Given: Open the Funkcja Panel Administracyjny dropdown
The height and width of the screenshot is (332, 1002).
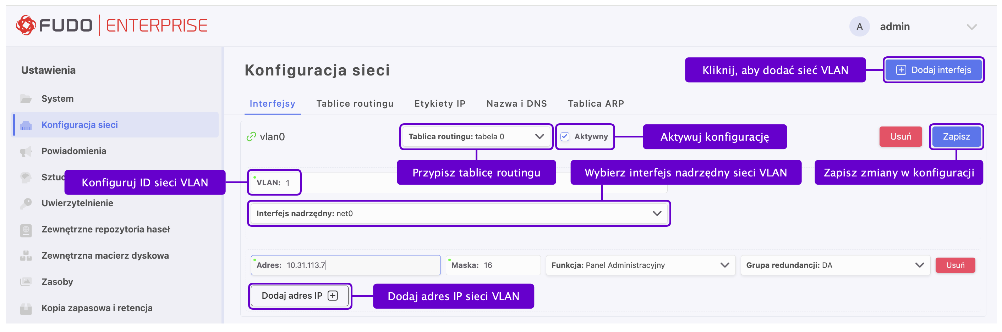Looking at the screenshot, I should (x=640, y=265).
